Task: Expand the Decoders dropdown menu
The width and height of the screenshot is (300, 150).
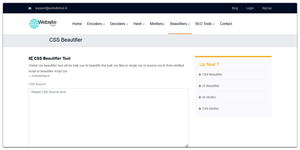Action: [119, 24]
